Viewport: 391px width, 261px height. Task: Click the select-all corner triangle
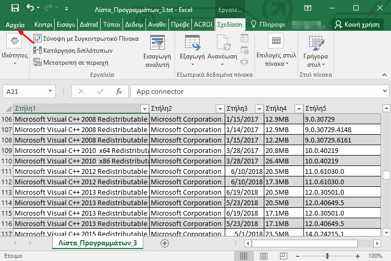(8, 109)
